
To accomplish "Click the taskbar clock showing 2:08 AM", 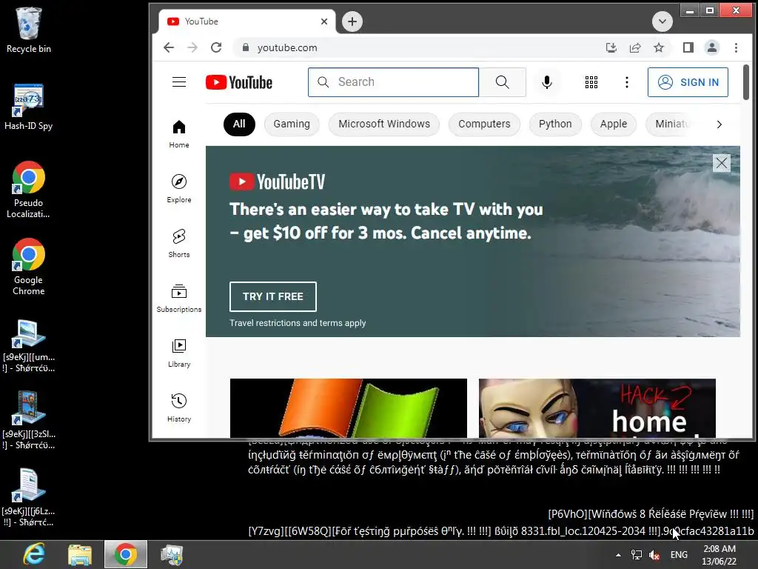I will (720, 555).
